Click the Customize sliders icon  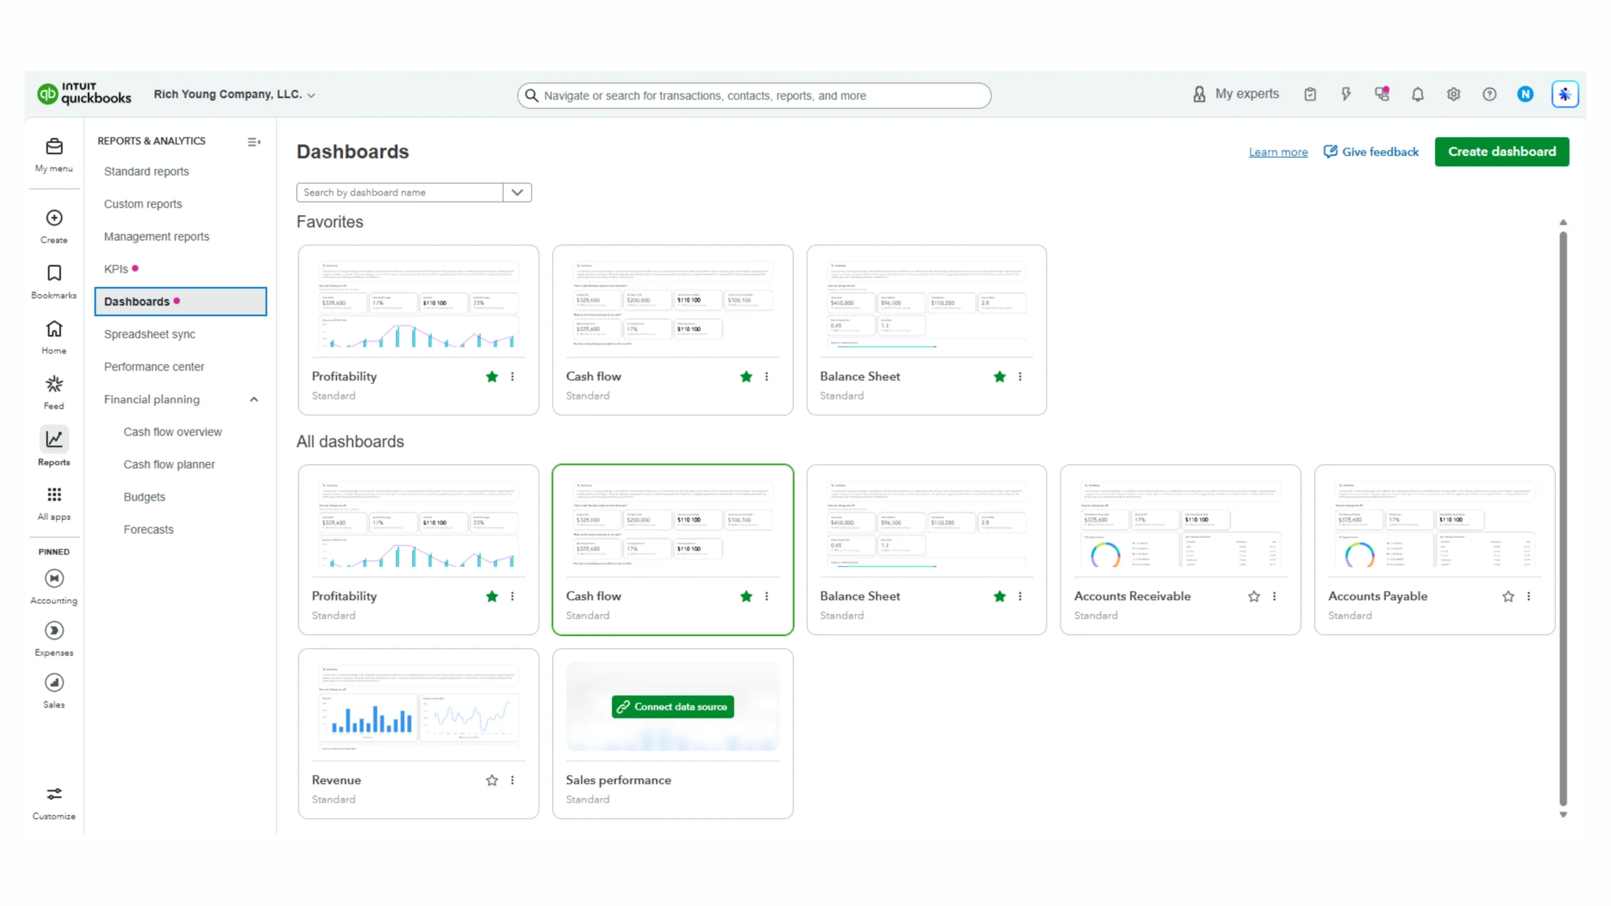(x=54, y=794)
